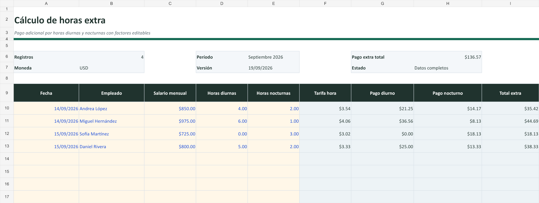Click the "Horas diurnas" header cell
Viewport: 539px width, 203px height.
coord(222,93)
